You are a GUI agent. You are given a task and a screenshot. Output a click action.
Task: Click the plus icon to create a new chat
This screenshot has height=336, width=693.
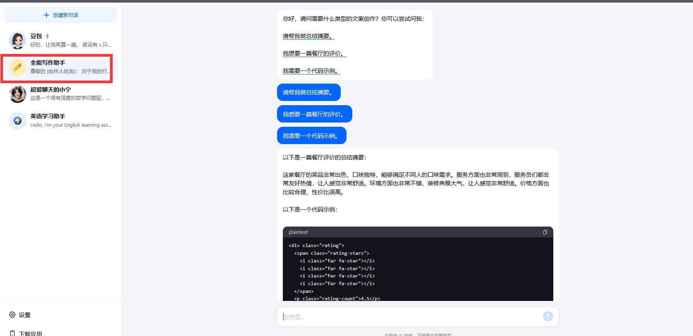(46, 15)
